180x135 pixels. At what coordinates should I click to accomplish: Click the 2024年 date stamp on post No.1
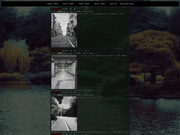point(73,9)
